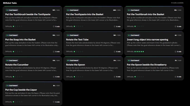Screen dimensions: 190x106
Task: Click clock icon on Rotate the Spoon card
Action: pyautogui.click(x=115, y=77)
